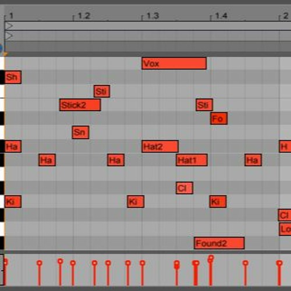Select the Sn note
The image size is (291, 291).
[x=80, y=132]
